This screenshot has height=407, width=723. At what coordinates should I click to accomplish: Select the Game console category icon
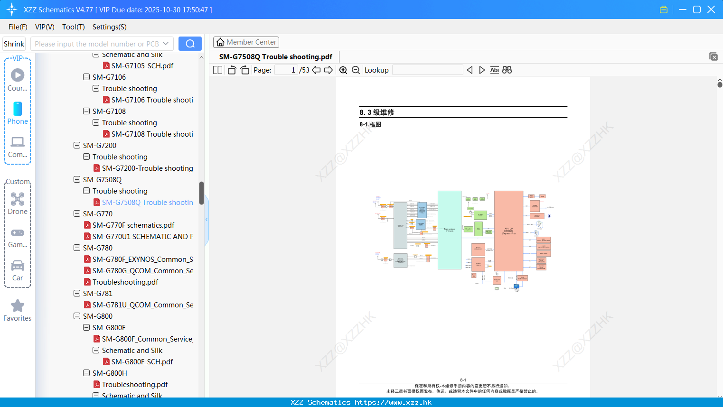point(18,232)
